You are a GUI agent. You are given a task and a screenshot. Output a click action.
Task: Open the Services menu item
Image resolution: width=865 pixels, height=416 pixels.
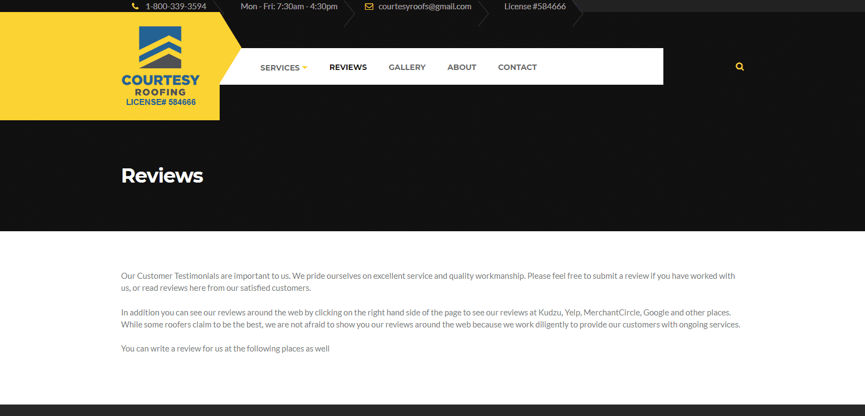pos(280,68)
